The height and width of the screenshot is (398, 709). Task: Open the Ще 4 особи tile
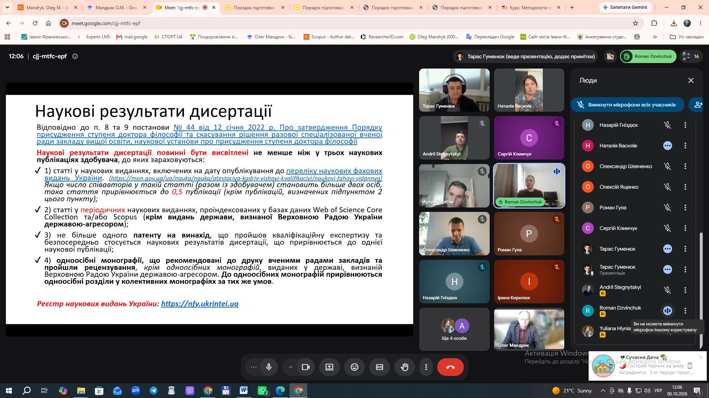pyautogui.click(x=454, y=329)
